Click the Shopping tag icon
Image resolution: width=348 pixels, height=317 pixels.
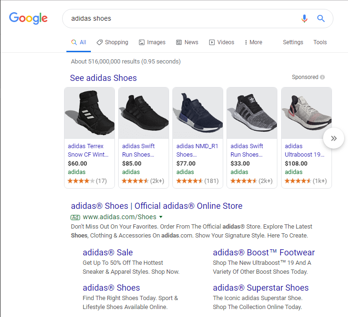click(99, 42)
